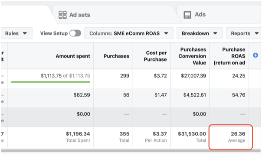Open the Columns: SME eComm ROAS dropdown
This screenshot has height=156, width=262.
[x=129, y=33]
